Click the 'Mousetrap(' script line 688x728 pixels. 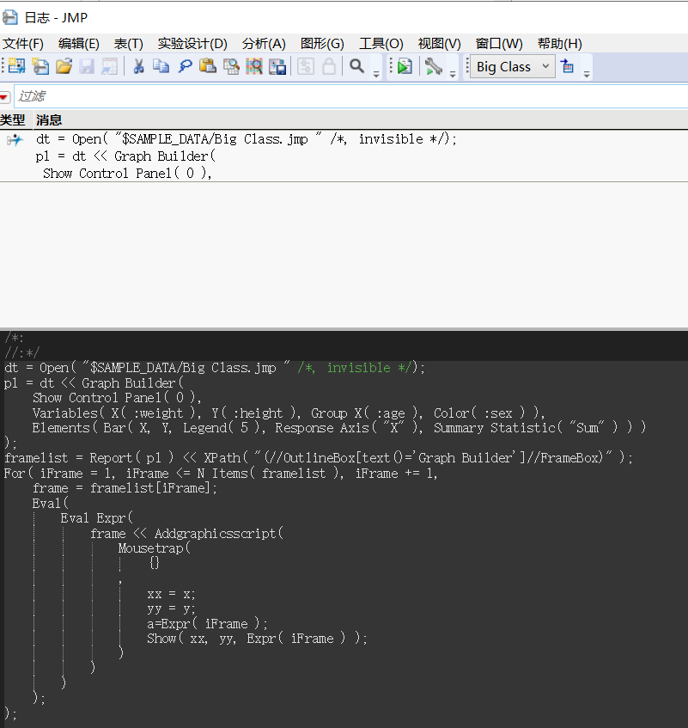tap(154, 548)
